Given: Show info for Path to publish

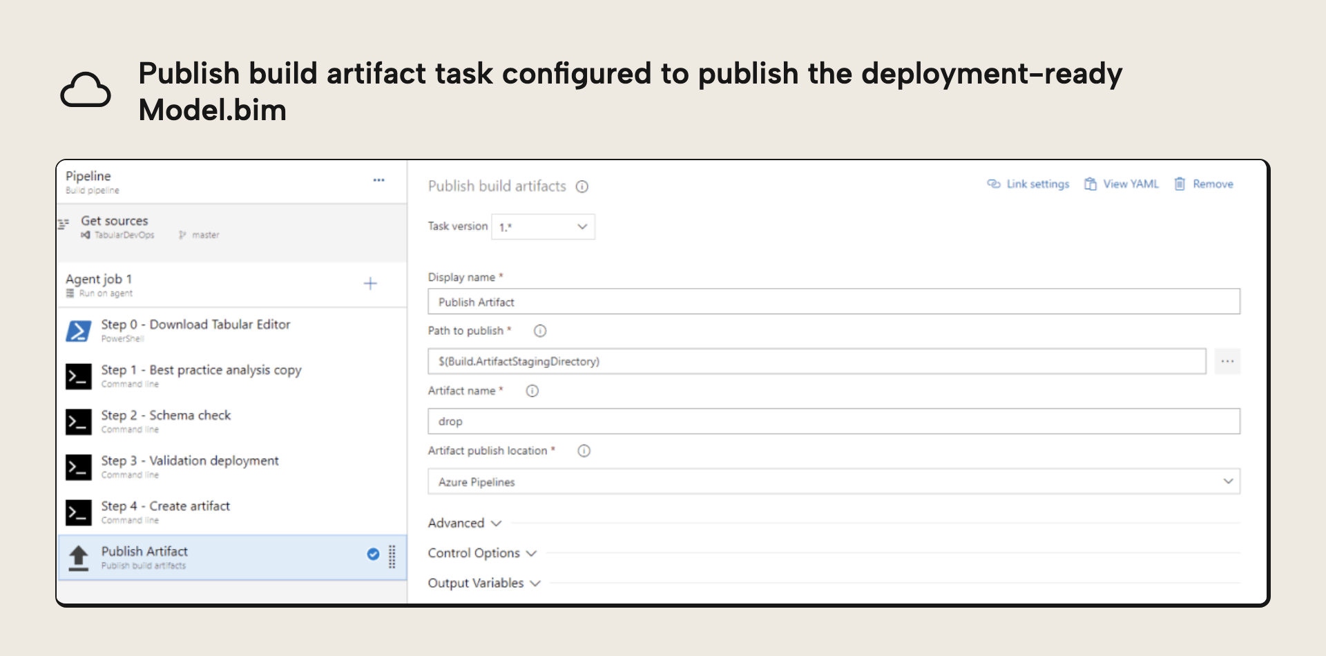Looking at the screenshot, I should click(540, 331).
